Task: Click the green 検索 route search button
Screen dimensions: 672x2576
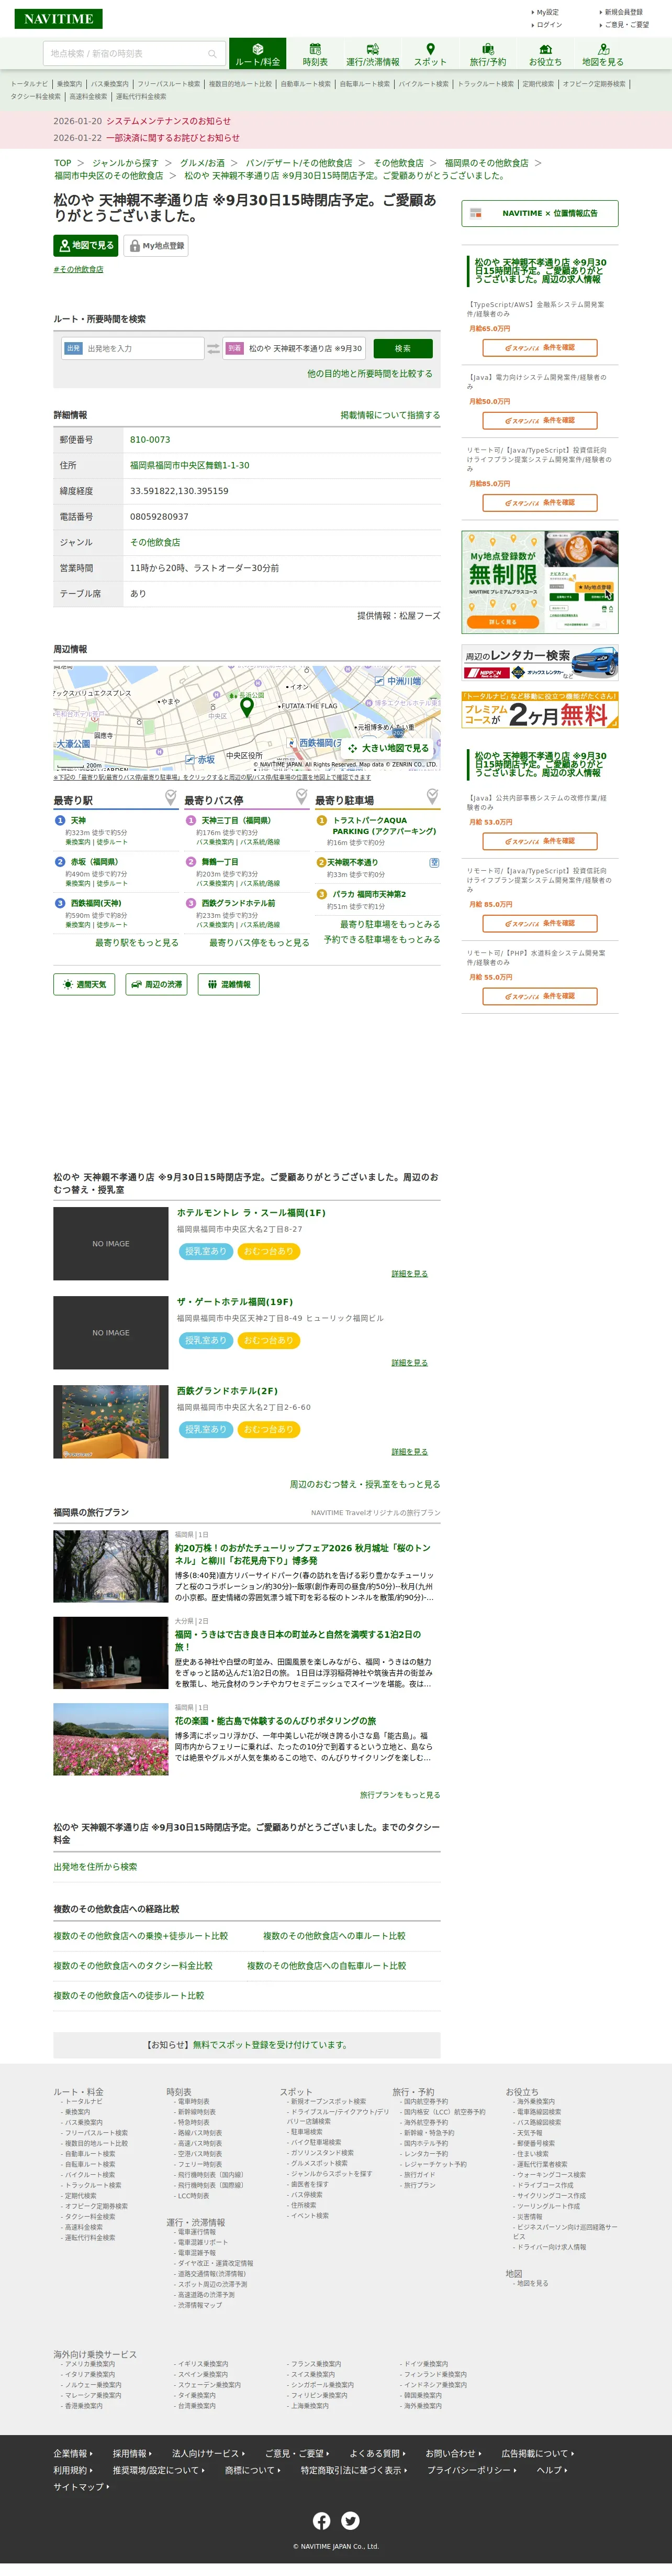Action: [x=402, y=348]
